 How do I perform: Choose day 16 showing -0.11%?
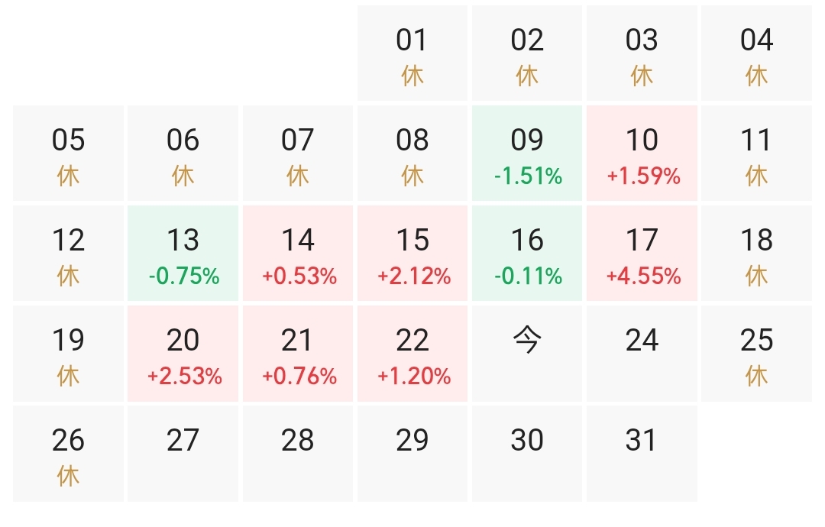tap(527, 254)
